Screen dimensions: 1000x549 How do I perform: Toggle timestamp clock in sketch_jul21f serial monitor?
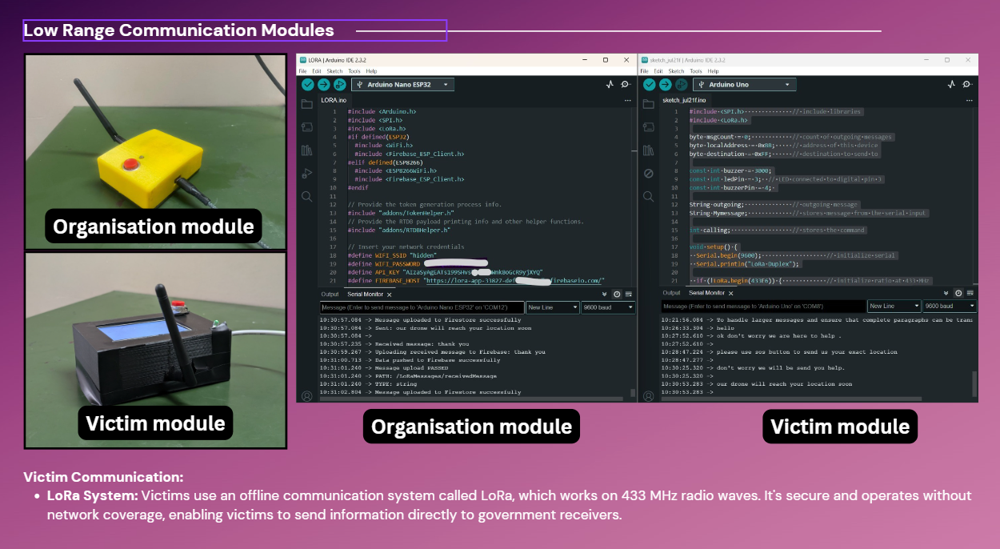pos(959,294)
